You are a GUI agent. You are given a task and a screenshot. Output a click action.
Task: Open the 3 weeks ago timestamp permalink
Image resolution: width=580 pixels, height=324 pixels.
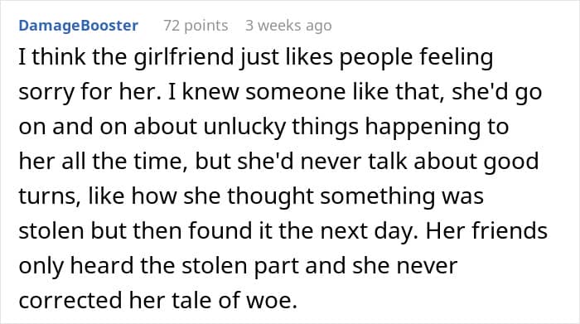[288, 26]
